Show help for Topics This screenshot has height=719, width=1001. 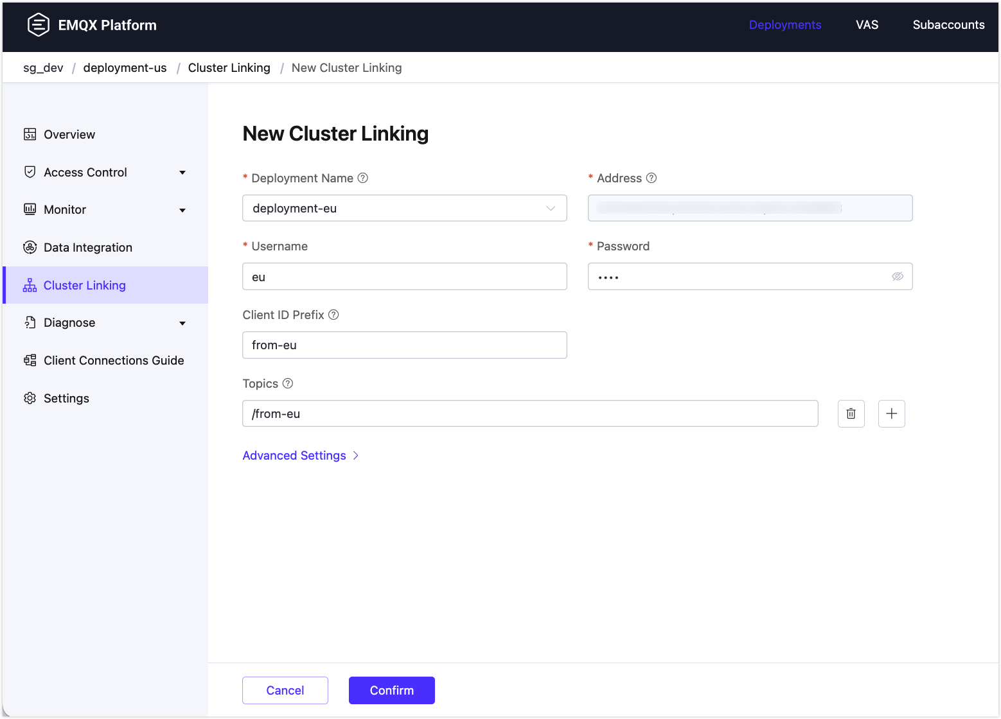click(x=288, y=383)
